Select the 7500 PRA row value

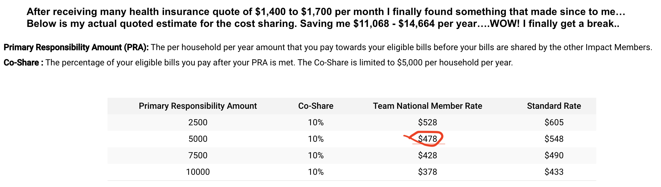tap(198, 156)
